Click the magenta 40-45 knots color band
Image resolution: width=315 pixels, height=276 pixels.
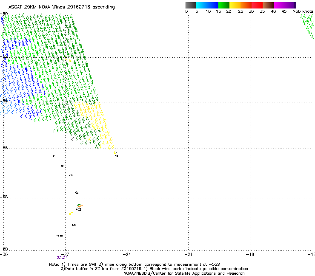click(x=279, y=5)
